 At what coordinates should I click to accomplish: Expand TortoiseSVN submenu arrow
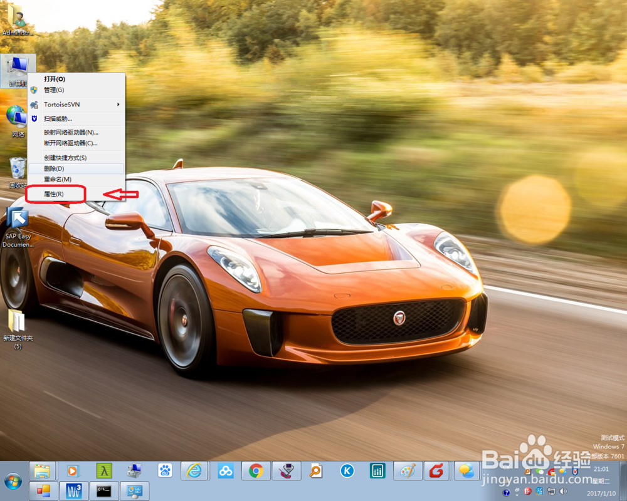point(119,105)
